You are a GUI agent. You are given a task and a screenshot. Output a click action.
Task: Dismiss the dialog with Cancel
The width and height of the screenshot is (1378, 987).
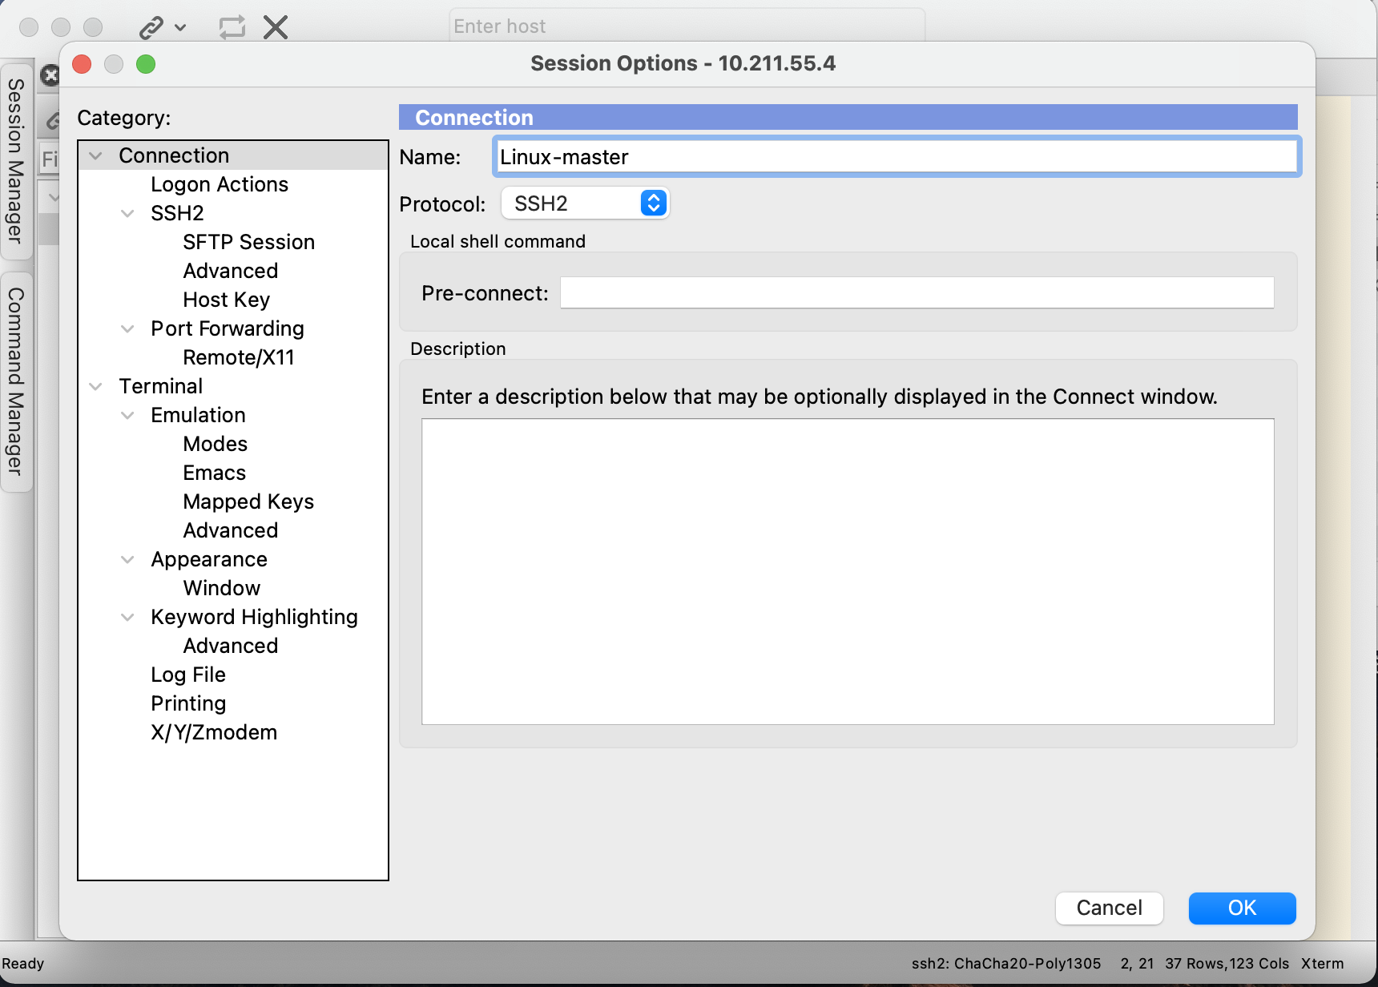[x=1109, y=908]
